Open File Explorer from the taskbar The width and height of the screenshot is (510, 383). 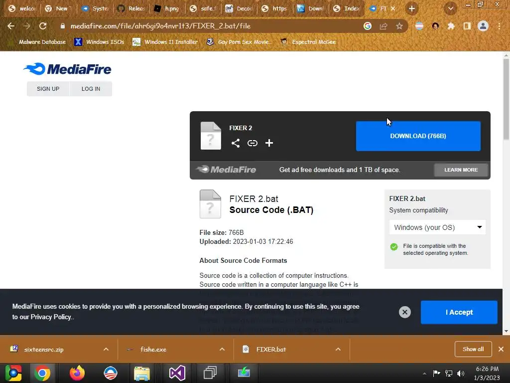pyautogui.click(x=142, y=373)
